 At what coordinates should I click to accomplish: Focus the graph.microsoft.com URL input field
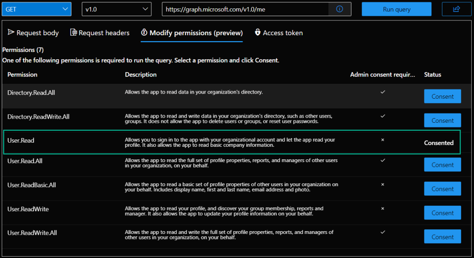pyautogui.click(x=245, y=9)
